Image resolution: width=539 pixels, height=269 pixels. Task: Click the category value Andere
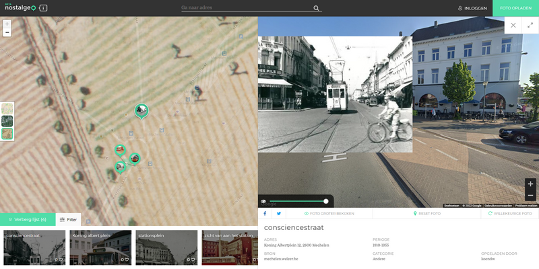coord(379,259)
